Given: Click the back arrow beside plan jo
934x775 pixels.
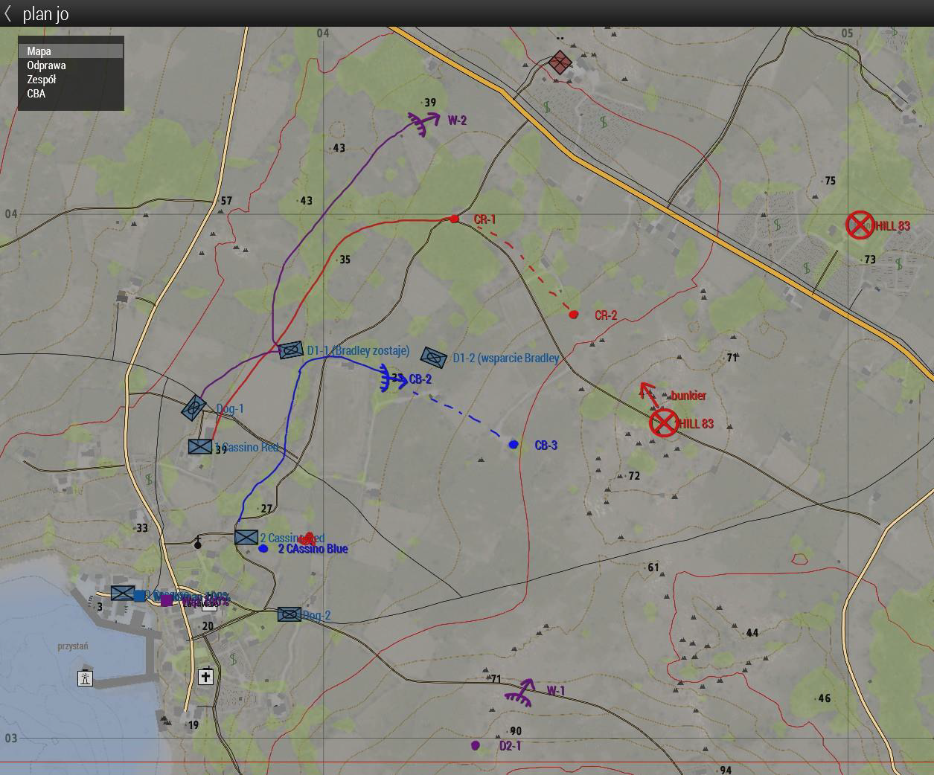Looking at the screenshot, I should tap(8, 13).
